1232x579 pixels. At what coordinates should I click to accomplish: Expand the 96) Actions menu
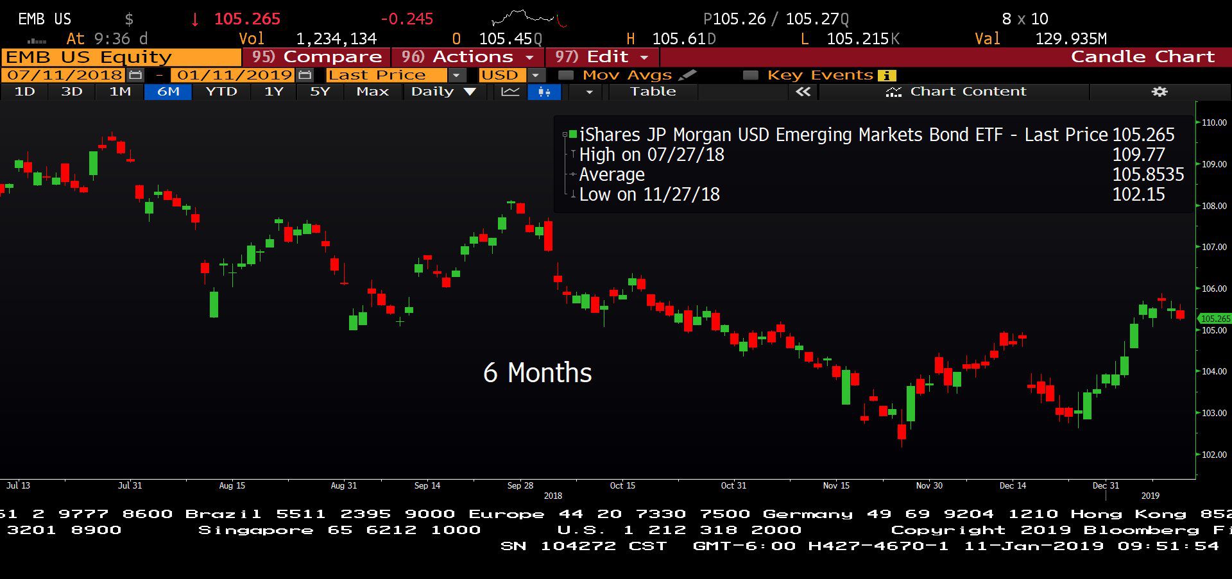click(x=467, y=57)
